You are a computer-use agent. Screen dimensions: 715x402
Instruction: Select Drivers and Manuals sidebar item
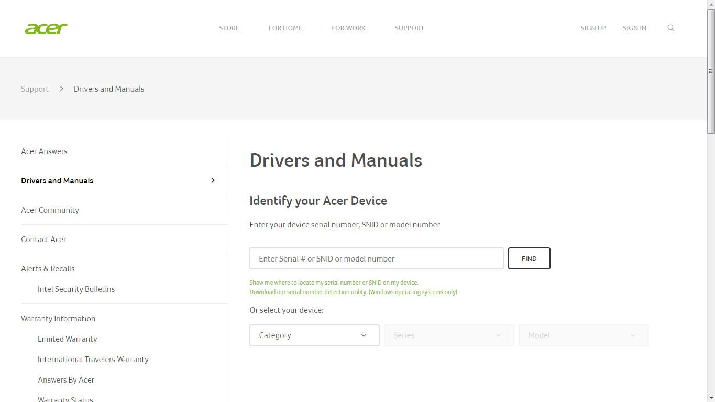click(x=57, y=181)
